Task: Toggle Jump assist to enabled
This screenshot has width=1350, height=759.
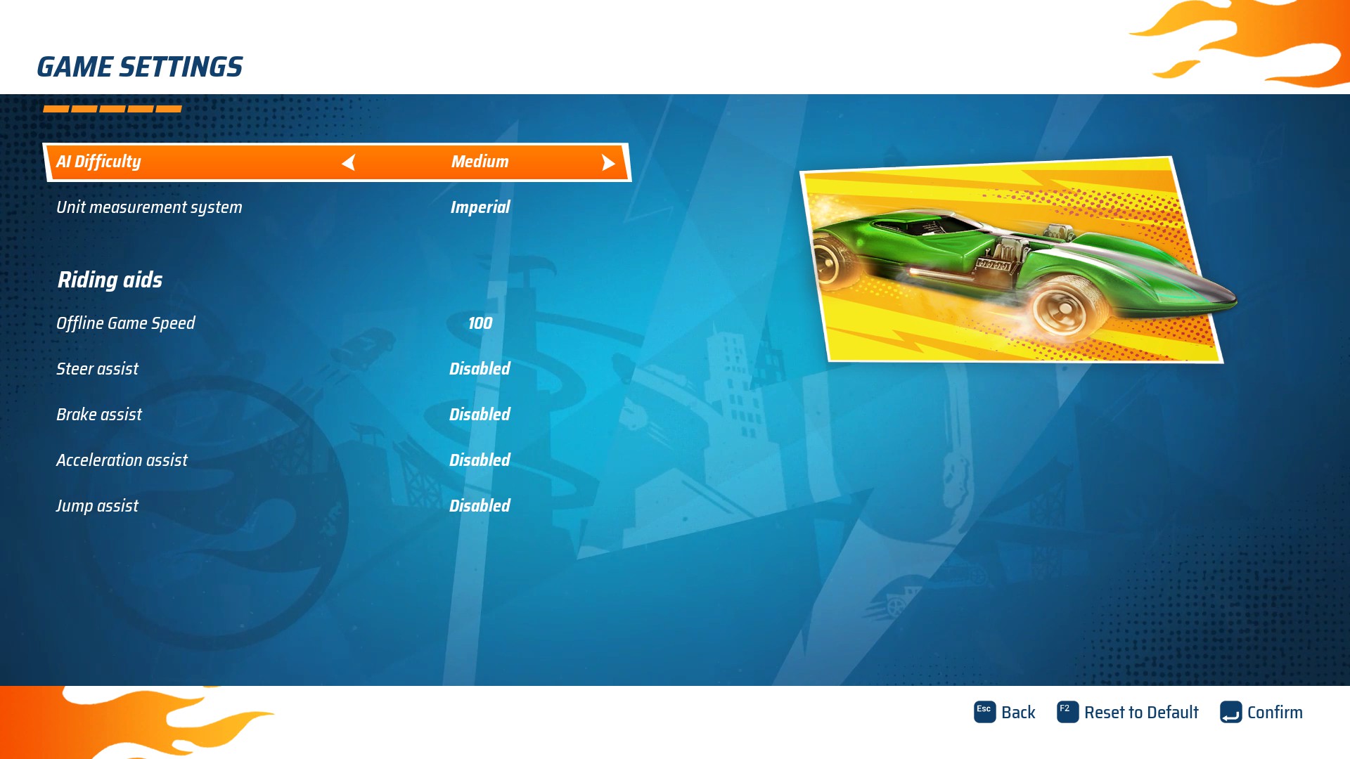Action: pyautogui.click(x=480, y=506)
